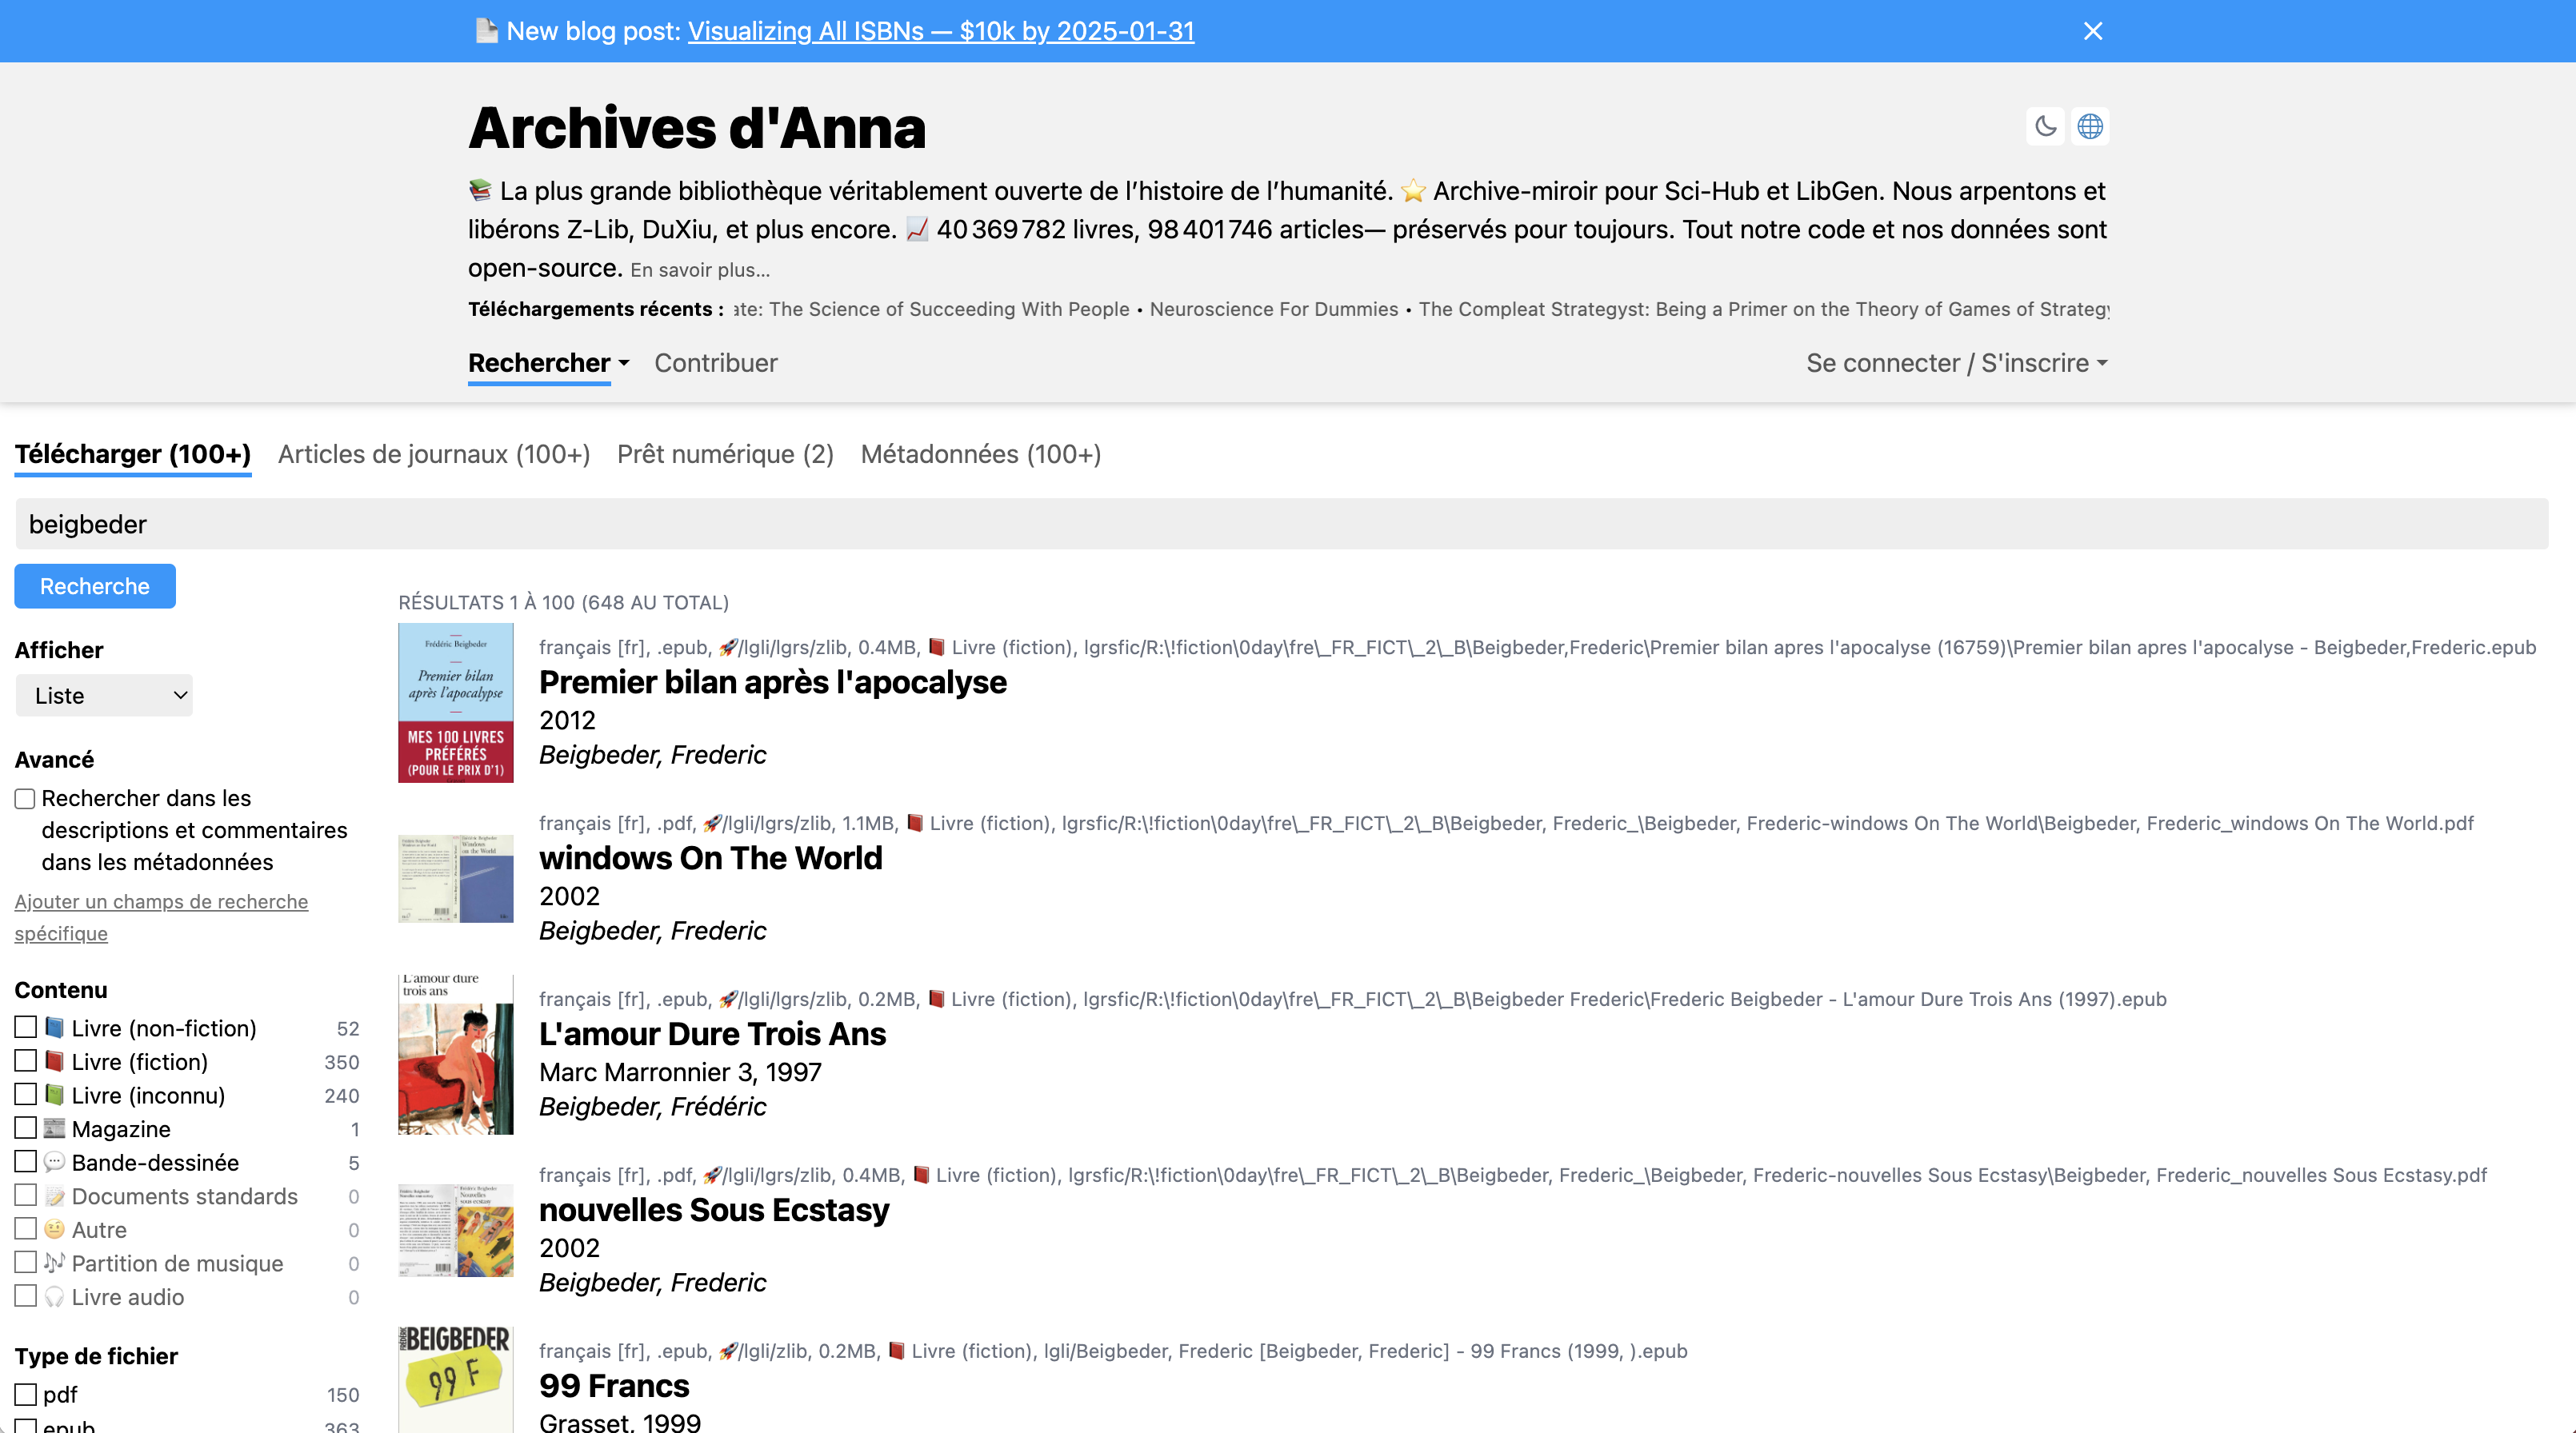Viewport: 2576px width, 1433px height.
Task: Check the Livre (fiction) filter
Action: 26,1061
